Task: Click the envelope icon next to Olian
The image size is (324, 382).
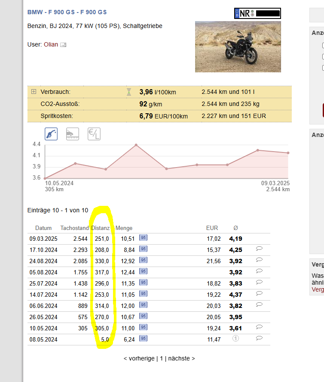Action: click(x=63, y=45)
